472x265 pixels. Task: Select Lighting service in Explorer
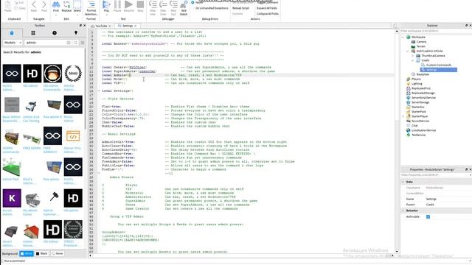[417, 83]
